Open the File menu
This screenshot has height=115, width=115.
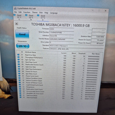click(15, 12)
